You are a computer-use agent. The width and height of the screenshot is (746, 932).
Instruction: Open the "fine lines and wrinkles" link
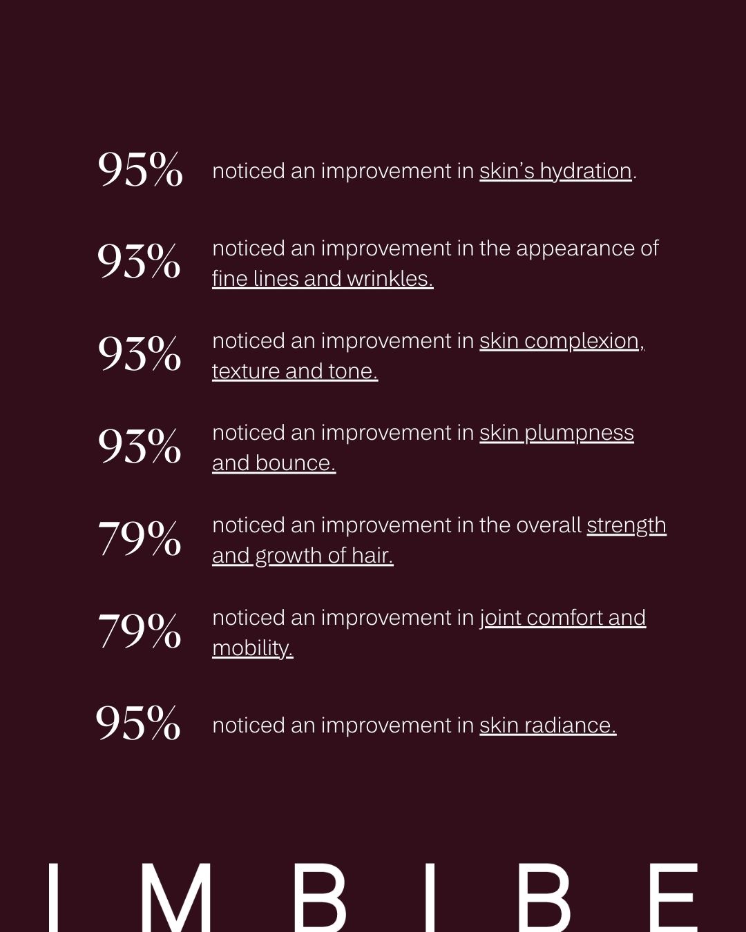pos(322,278)
